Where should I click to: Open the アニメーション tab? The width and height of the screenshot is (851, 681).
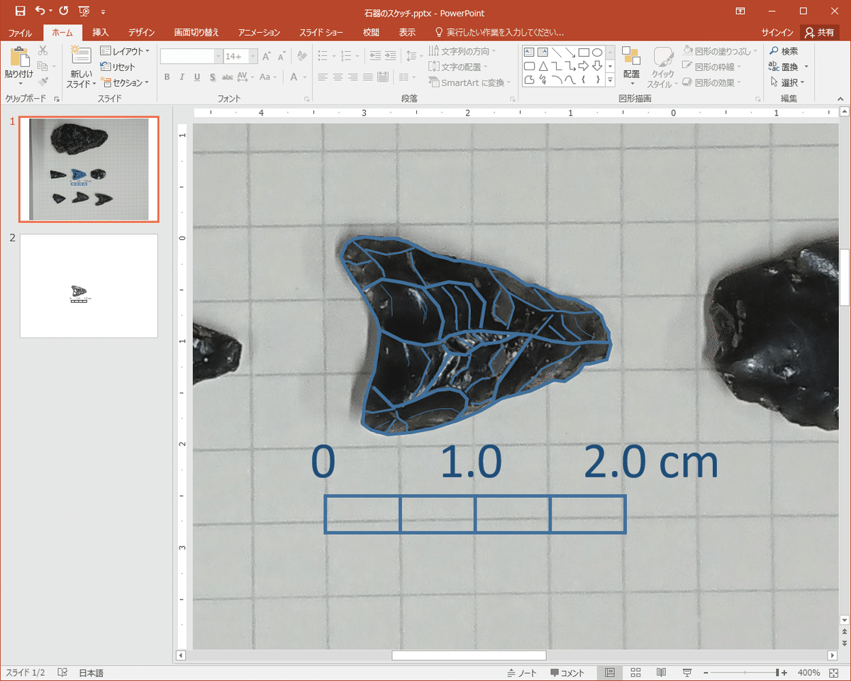(x=260, y=33)
